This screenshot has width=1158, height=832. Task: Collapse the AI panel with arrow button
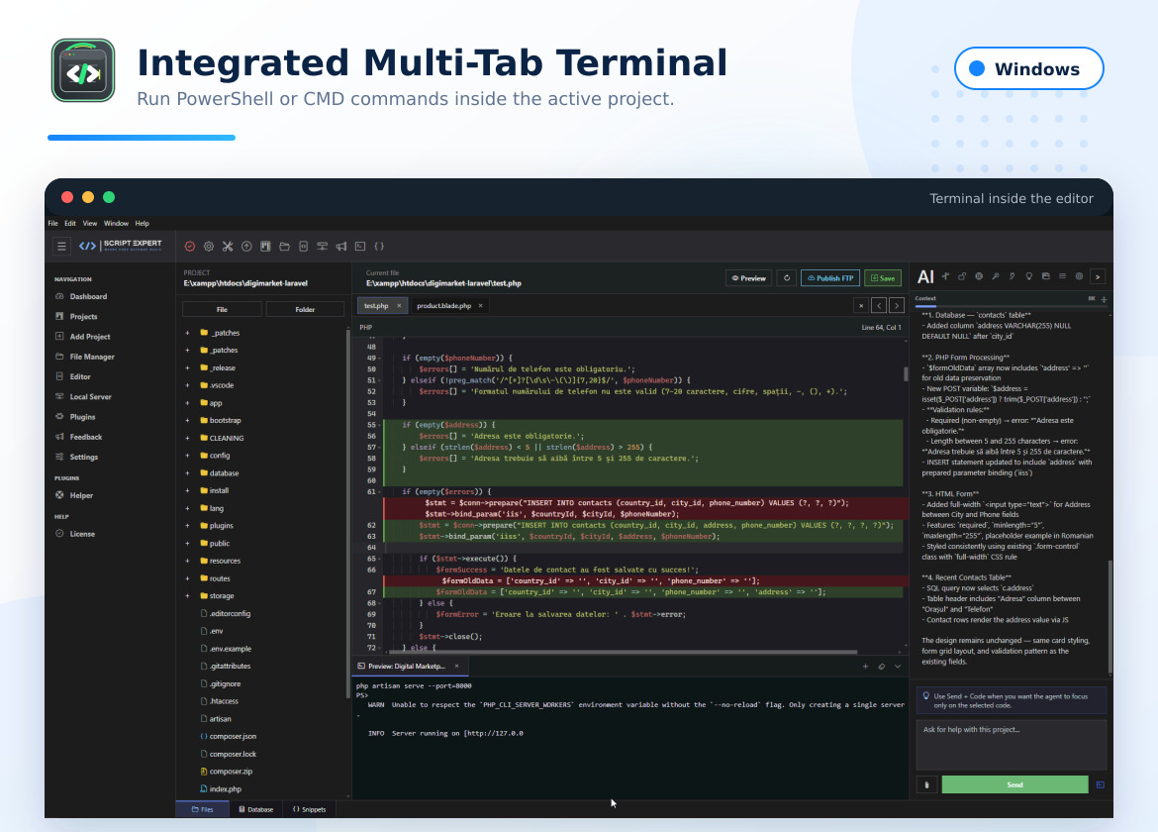1098,276
